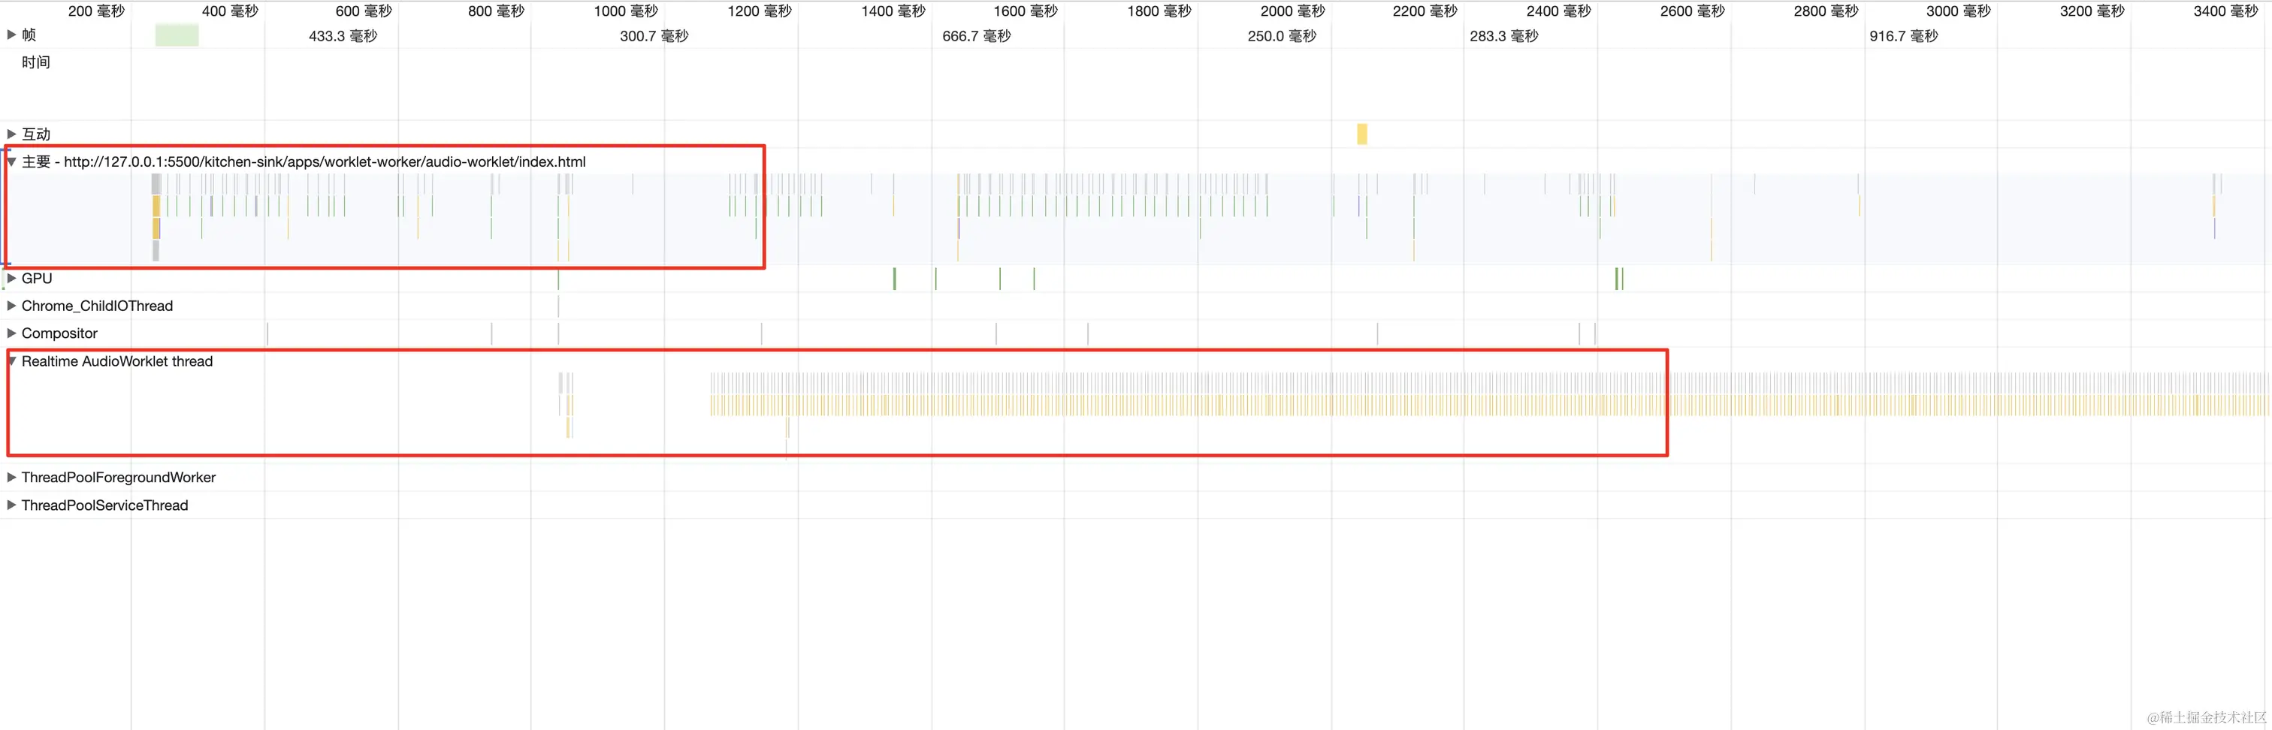Expand the ThreadPoolServiceThread track

pyautogui.click(x=11, y=505)
